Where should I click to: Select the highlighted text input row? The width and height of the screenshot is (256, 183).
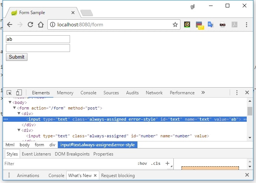125,119
